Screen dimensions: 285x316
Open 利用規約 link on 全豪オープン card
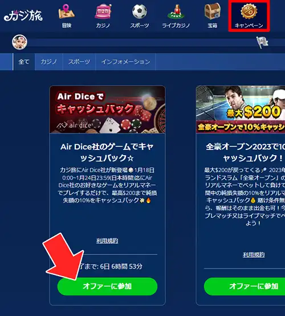[254, 255]
